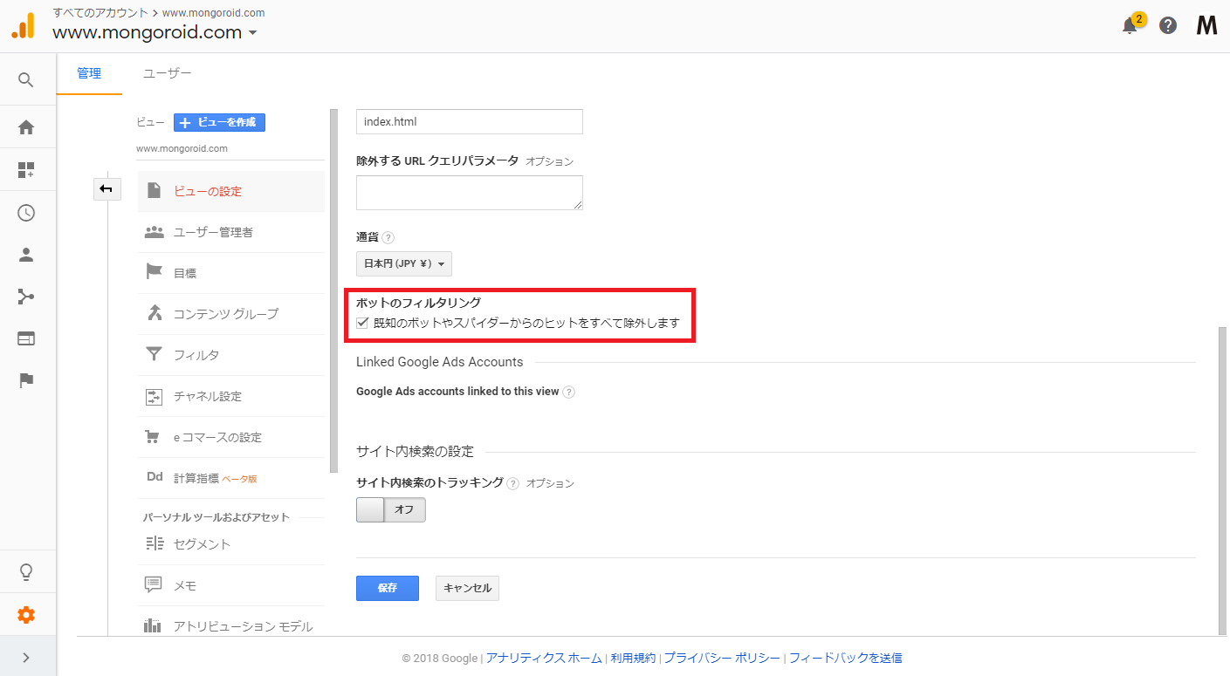The width and height of the screenshot is (1230, 676).
Task: Select セグメント menu item
Action: pyautogui.click(x=231, y=544)
